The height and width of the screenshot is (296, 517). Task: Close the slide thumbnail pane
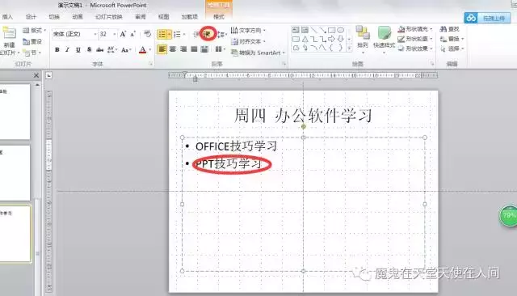coord(36,75)
